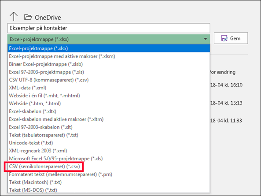Choose Excel-skabelon med aktive makroer (*.xltm)
261x196 pixels.
pos(109,119)
